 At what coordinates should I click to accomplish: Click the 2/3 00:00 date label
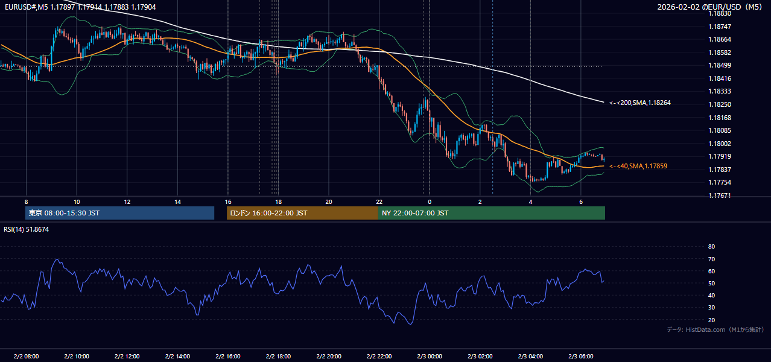[429, 357]
